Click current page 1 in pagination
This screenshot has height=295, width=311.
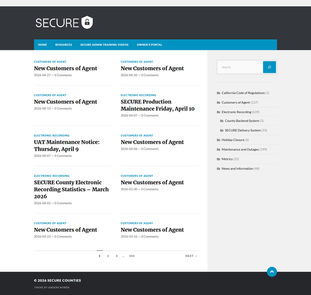[x=100, y=256]
